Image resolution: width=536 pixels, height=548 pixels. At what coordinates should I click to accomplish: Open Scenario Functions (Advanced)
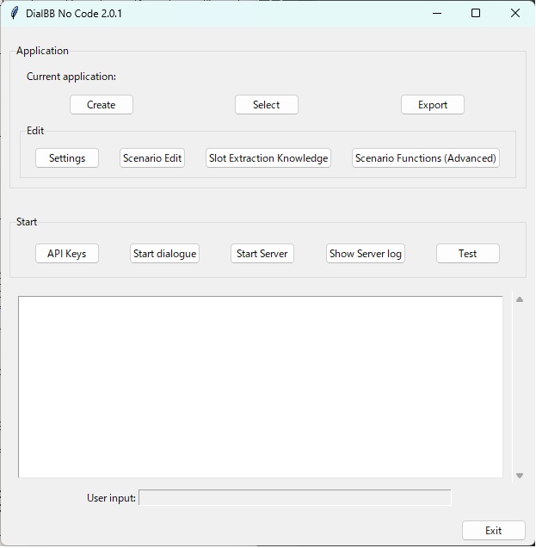(x=426, y=158)
